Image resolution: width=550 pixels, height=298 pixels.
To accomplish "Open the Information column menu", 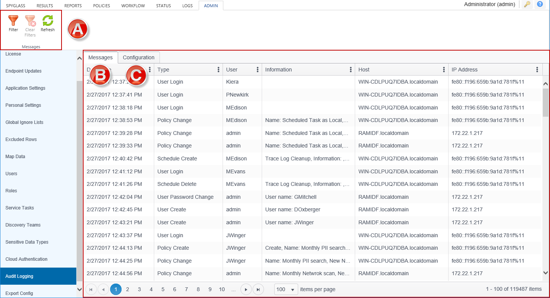I will tap(351, 70).
